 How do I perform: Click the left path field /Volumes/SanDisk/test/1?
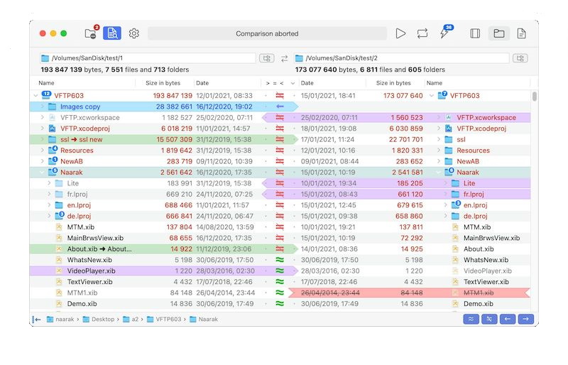[x=153, y=58]
